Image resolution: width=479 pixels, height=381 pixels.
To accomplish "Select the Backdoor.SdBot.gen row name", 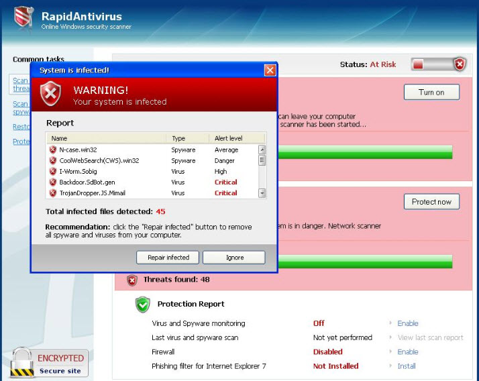I will pyautogui.click(x=87, y=182).
